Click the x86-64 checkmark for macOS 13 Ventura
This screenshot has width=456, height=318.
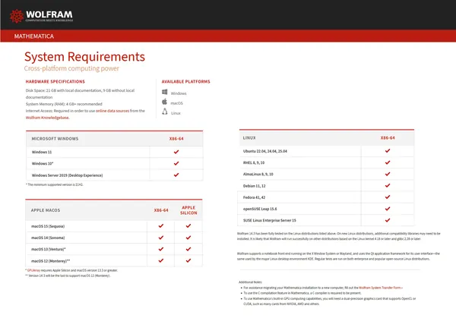(x=161, y=249)
